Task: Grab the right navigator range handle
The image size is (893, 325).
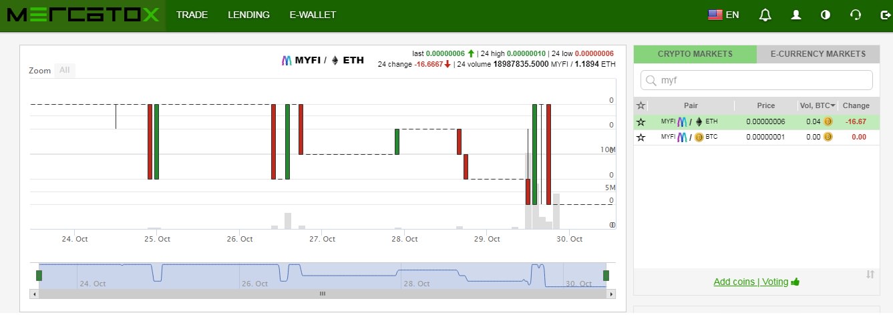Action: 606,276
